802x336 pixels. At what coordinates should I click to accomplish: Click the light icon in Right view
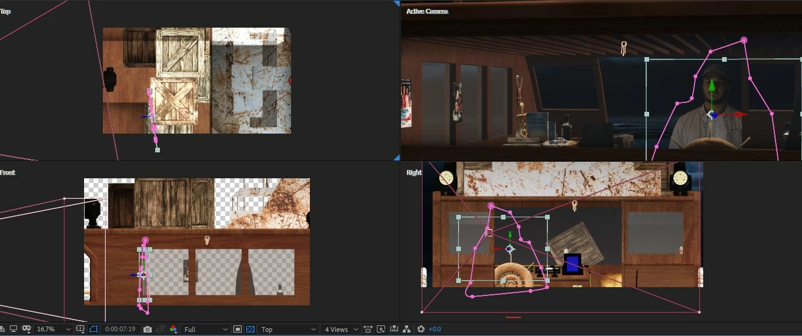(574, 205)
